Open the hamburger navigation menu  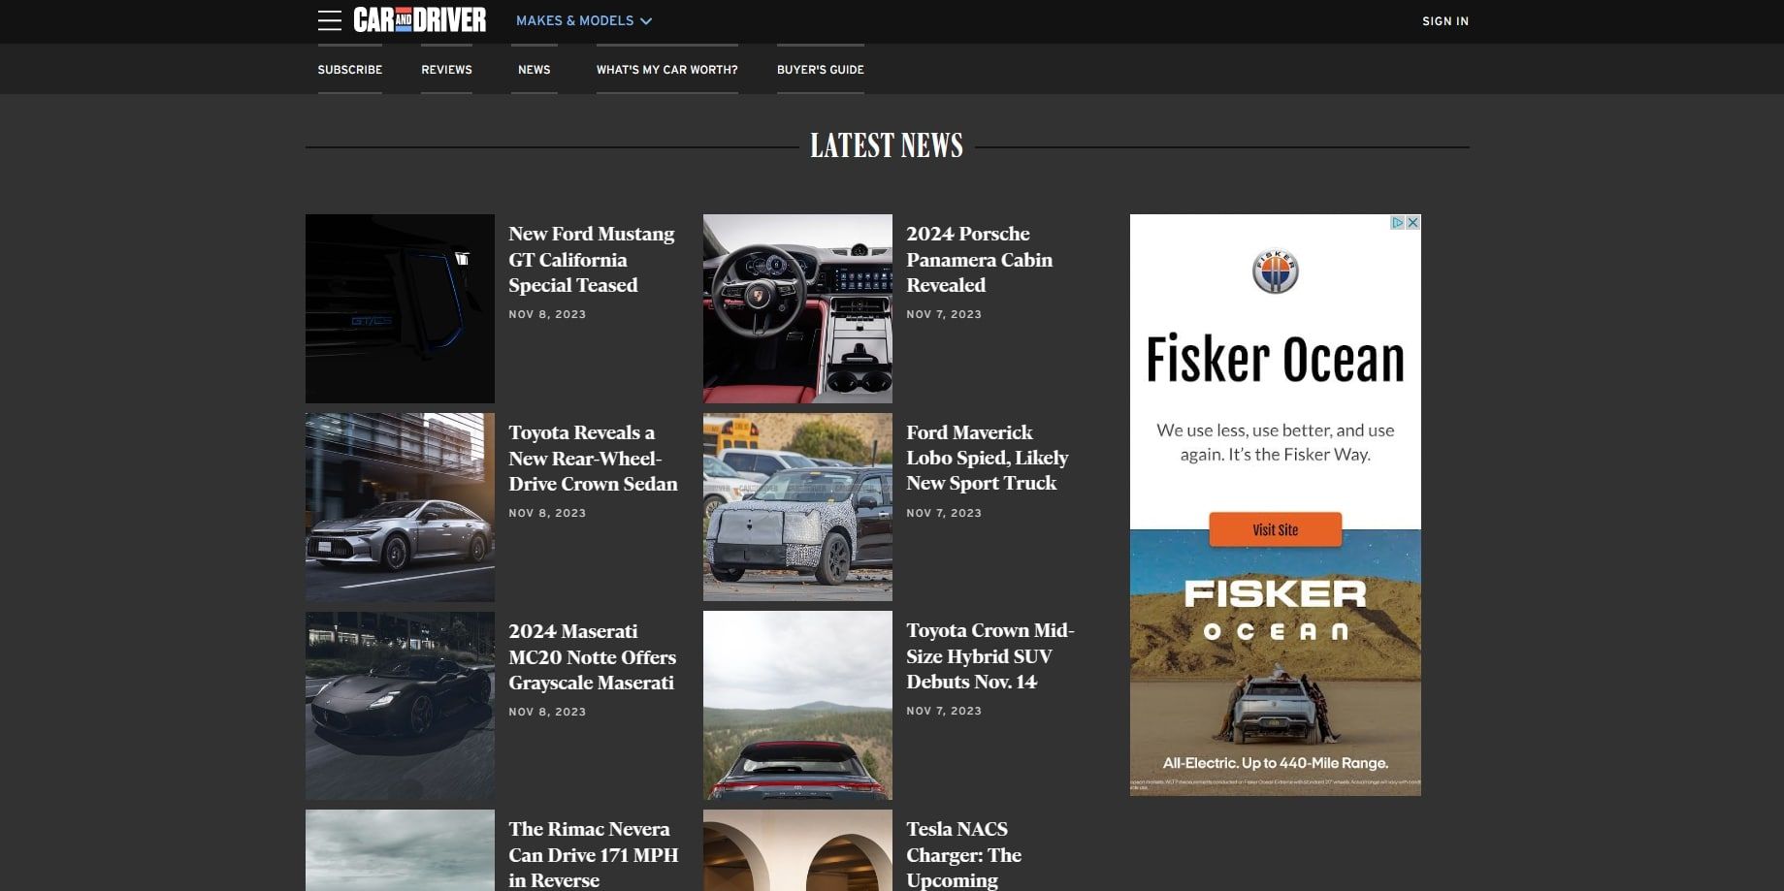(x=329, y=20)
